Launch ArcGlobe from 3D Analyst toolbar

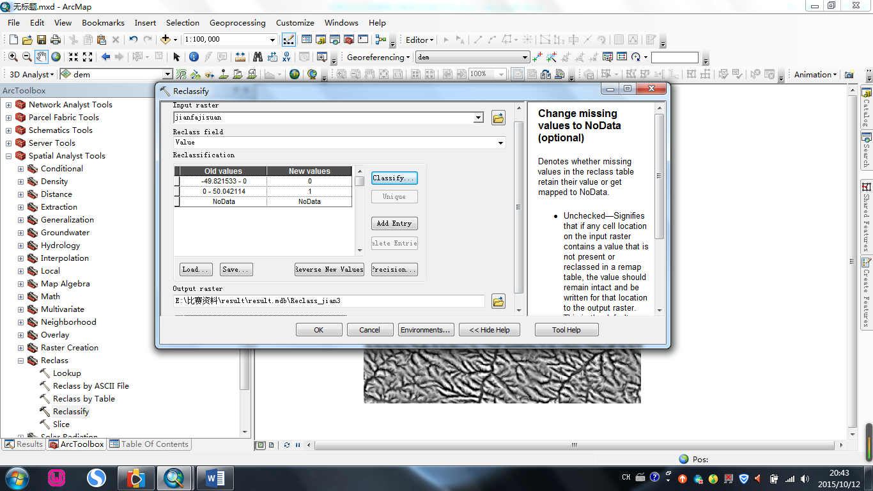tap(313, 74)
